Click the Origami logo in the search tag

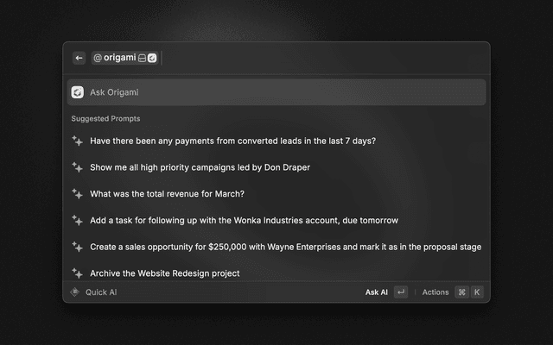tap(152, 58)
